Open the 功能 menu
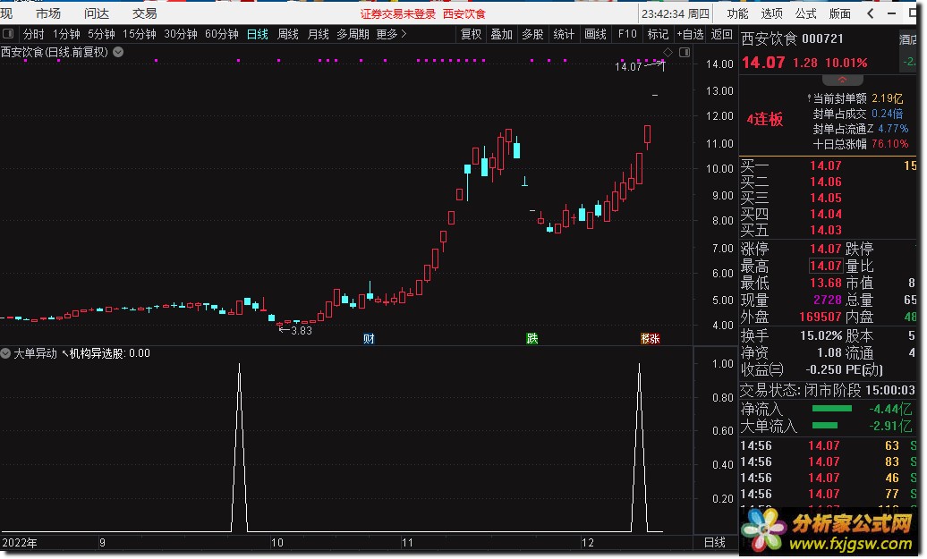The height and width of the screenshot is (559, 927). click(737, 13)
